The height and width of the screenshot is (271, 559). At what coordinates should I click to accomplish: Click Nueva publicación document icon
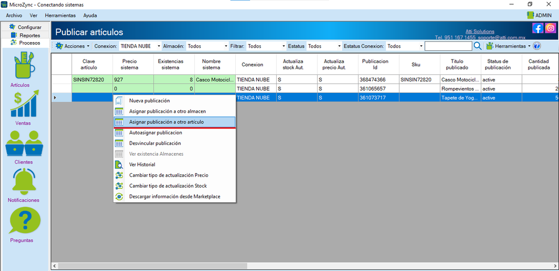point(119,101)
